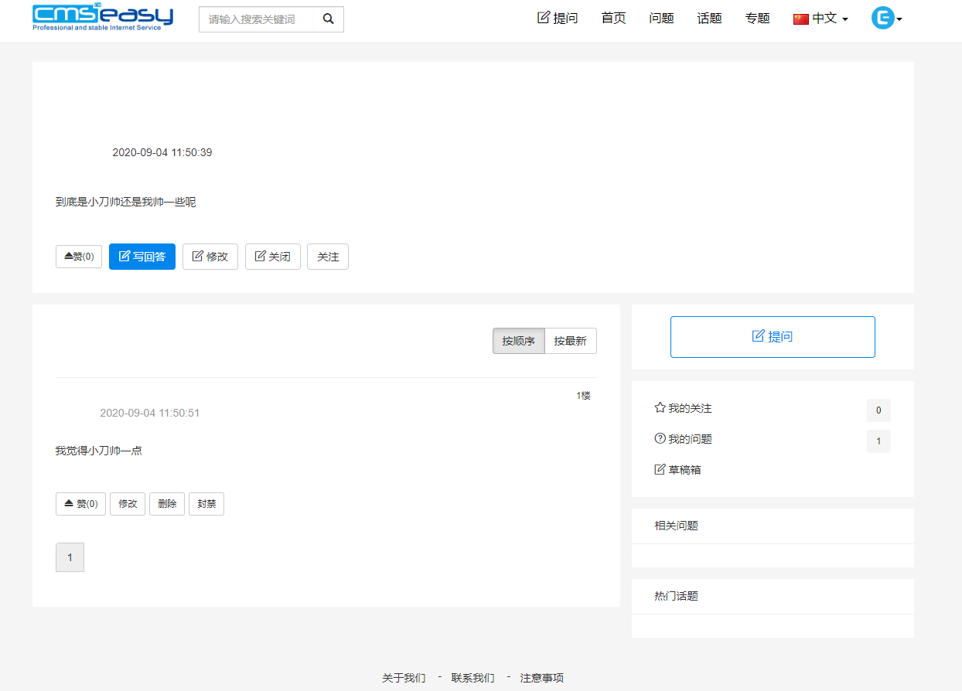This screenshot has height=691, width=962.
Task: Sort answers with 按最新 toggle
Action: click(x=570, y=341)
